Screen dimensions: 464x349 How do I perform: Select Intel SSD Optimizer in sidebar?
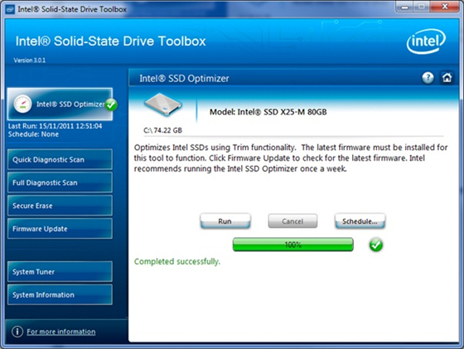pyautogui.click(x=60, y=104)
